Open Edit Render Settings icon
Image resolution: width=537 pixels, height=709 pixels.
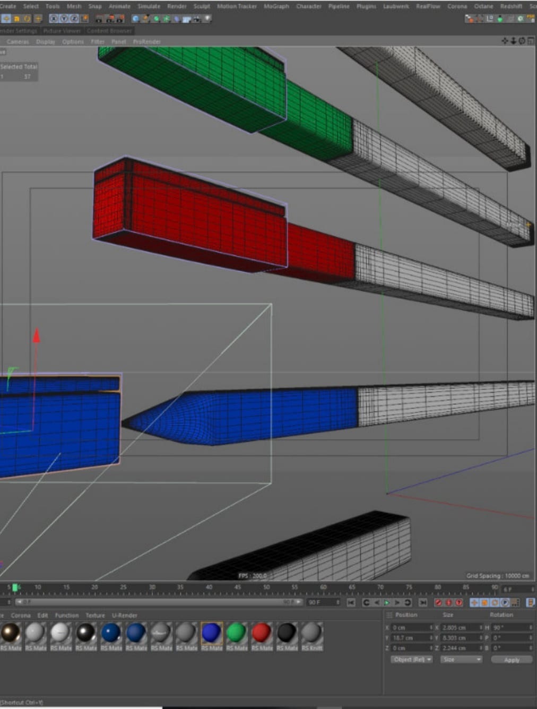tap(120, 19)
